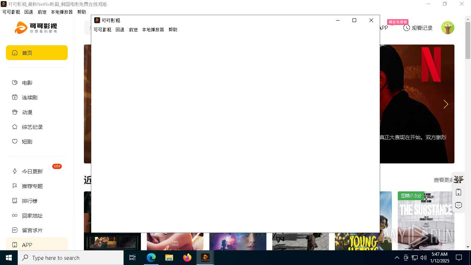Click the user avatar at top right
The height and width of the screenshot is (265, 471).
tap(448, 28)
